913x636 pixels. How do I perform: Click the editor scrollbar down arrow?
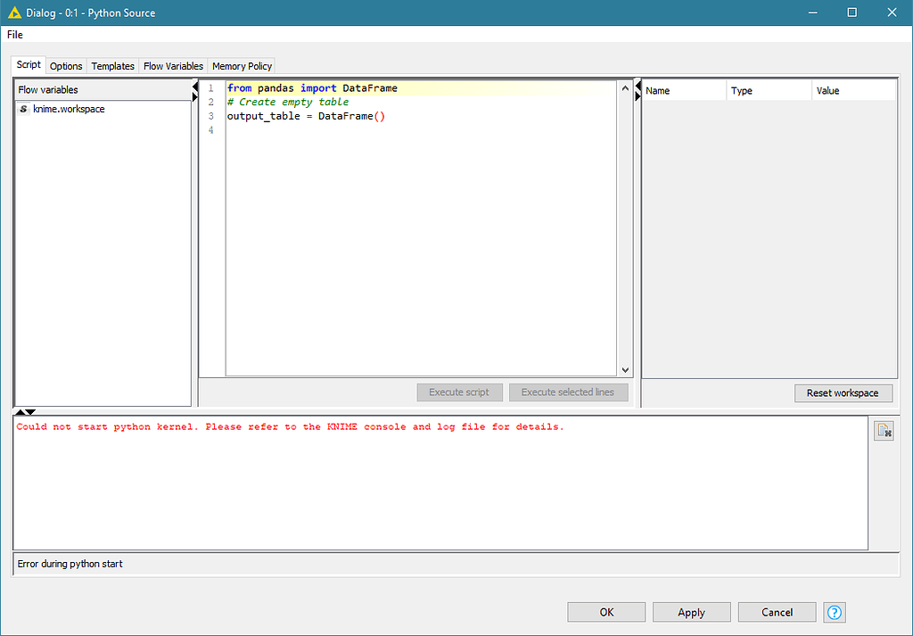click(x=625, y=368)
